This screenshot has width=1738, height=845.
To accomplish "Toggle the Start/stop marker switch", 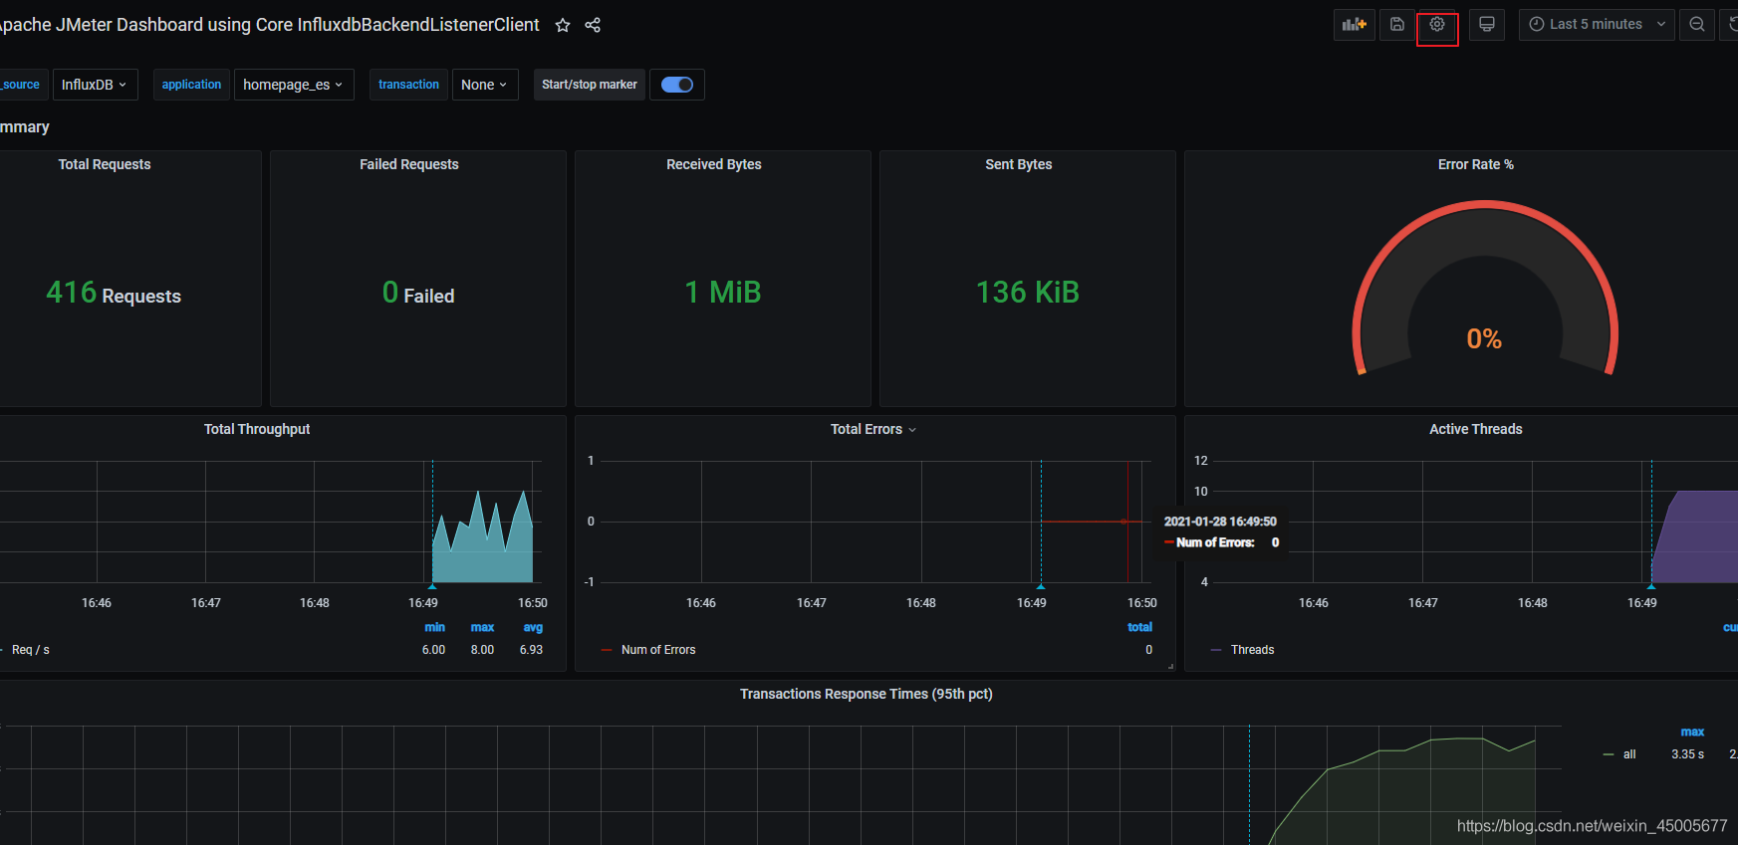I will 677,85.
